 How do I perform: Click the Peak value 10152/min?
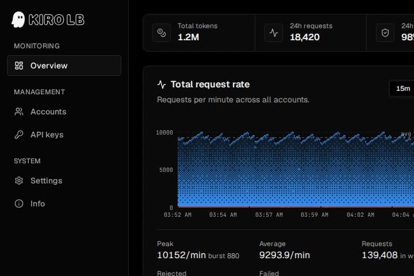[181, 255]
